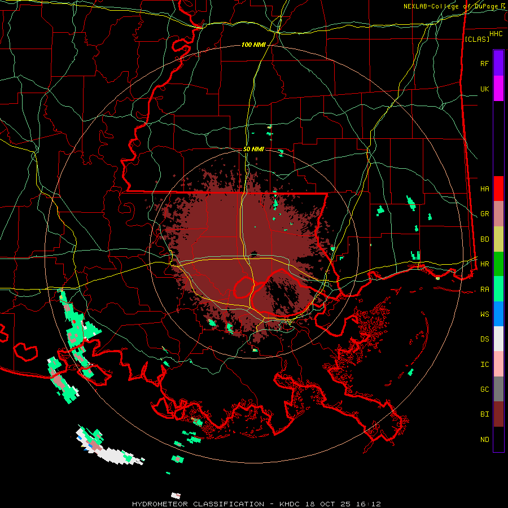Click the HHC product code label

pos(496,34)
